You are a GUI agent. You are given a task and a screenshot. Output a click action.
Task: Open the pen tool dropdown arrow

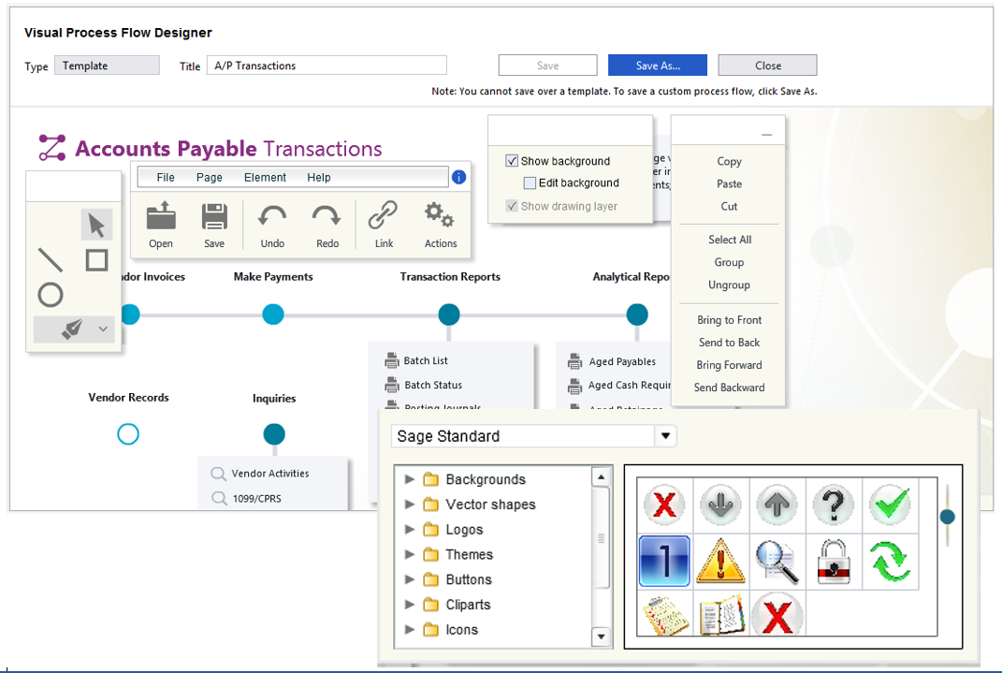pos(103,329)
